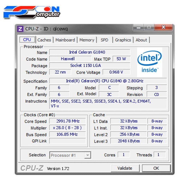Click the Validate button

pyautogui.click(x=125, y=168)
